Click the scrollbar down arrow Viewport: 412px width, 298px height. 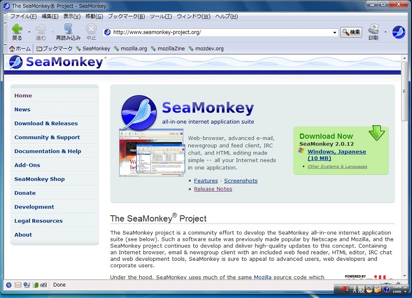(x=405, y=276)
